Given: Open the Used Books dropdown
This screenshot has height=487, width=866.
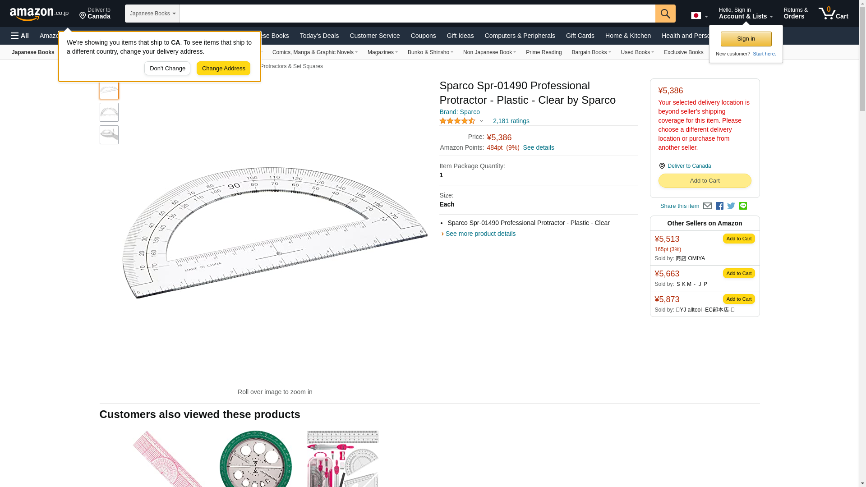Looking at the screenshot, I should (x=637, y=52).
